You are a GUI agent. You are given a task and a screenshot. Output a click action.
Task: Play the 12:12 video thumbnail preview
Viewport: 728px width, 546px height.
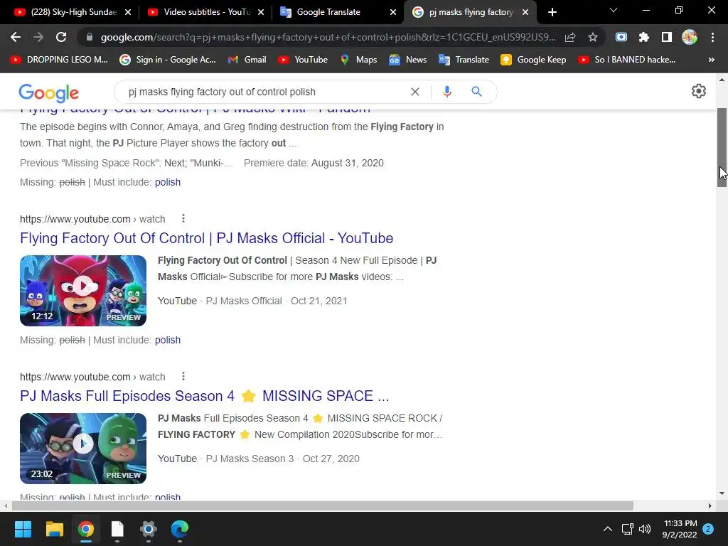83,291
